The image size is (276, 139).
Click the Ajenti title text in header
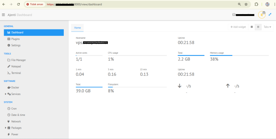[x=12, y=15]
